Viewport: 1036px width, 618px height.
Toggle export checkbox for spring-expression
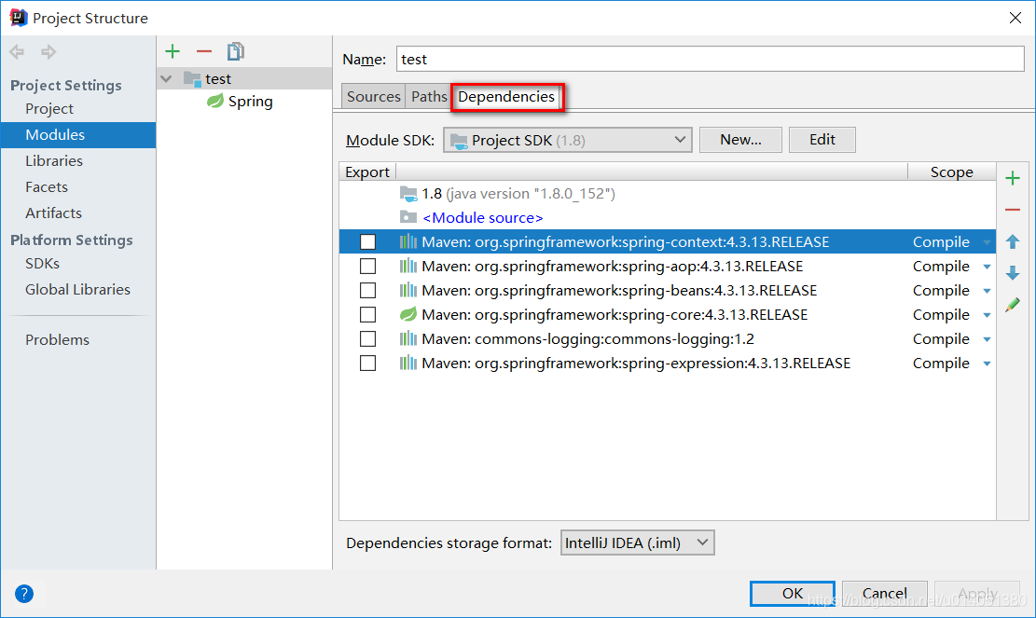tap(368, 364)
